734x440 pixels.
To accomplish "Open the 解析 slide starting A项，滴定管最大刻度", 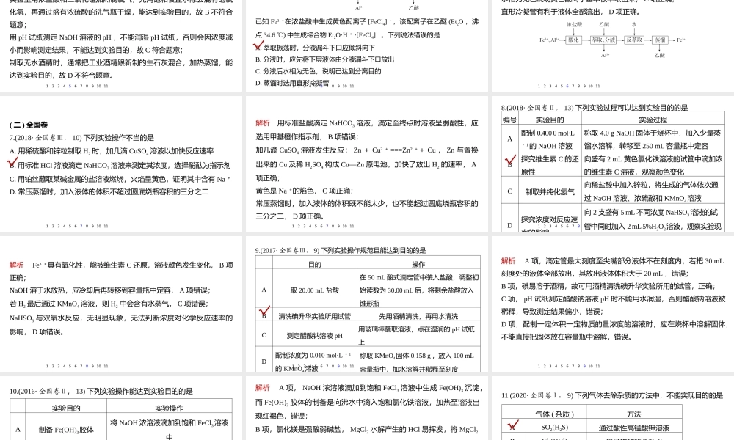I will pos(613,304).
